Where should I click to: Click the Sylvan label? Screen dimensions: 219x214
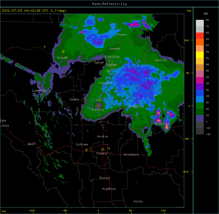point(99,62)
